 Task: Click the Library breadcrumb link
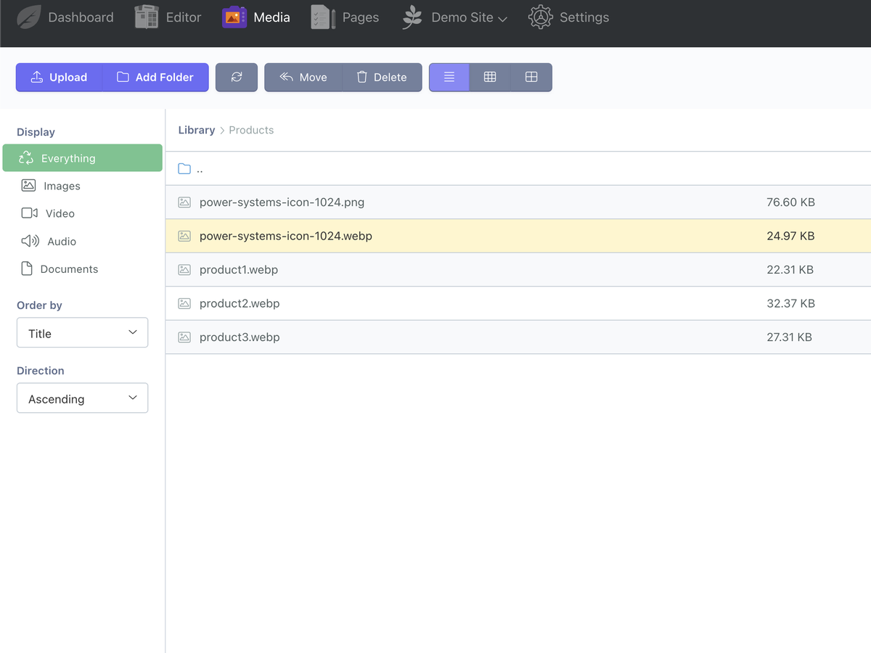tap(197, 130)
